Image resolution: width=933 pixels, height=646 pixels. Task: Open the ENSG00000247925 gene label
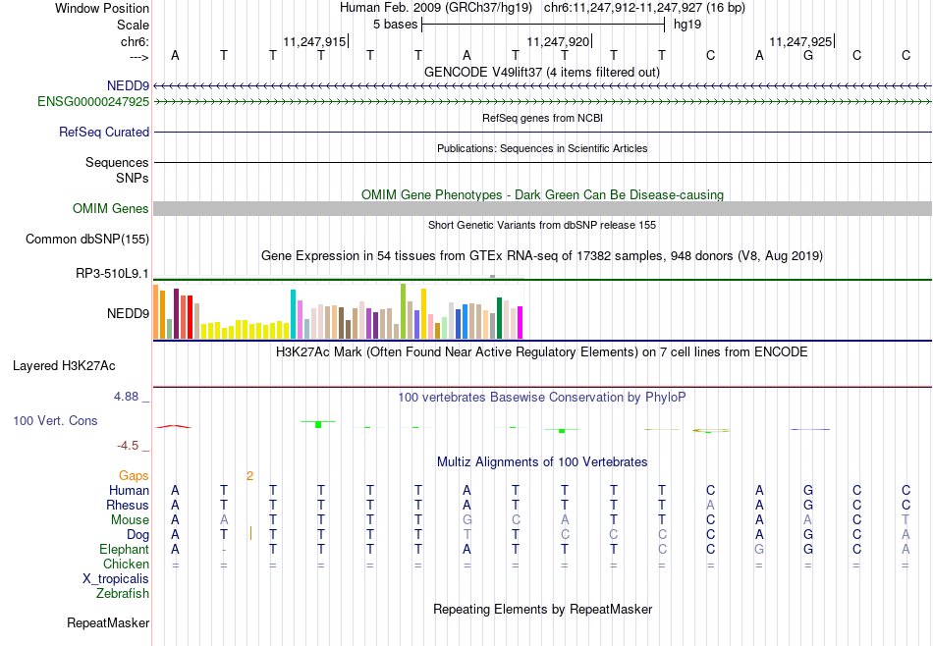tap(93, 102)
